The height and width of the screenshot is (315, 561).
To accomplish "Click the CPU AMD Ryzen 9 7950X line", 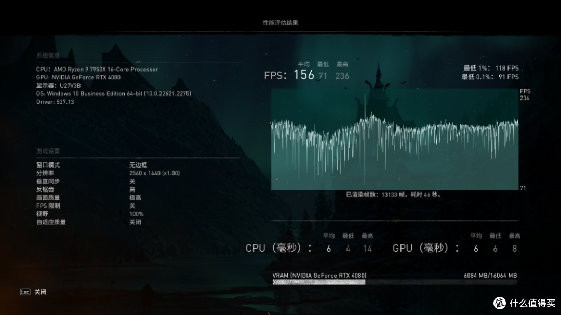I will 97,70.
